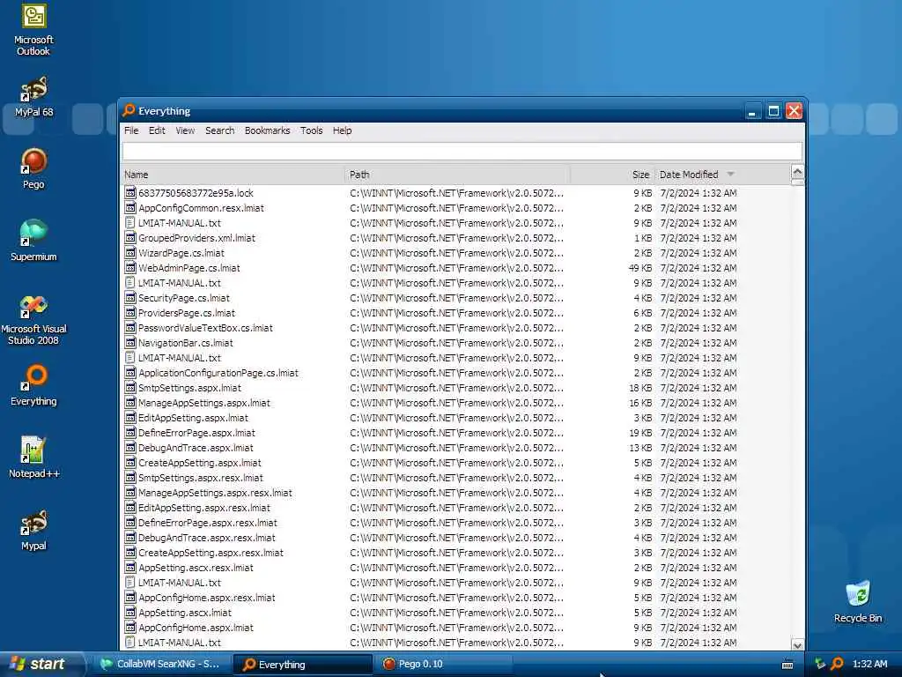Select AppConfigHome.aspx.resx.lmiat file
Screen dimensions: 902x677
click(206, 597)
